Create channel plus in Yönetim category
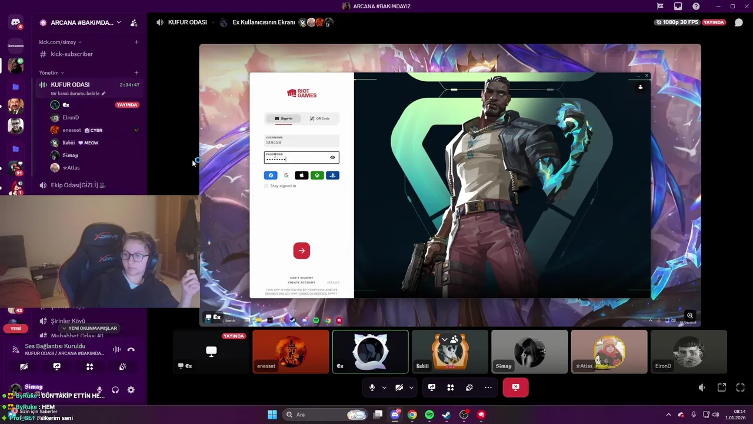753x424 pixels. (136, 72)
